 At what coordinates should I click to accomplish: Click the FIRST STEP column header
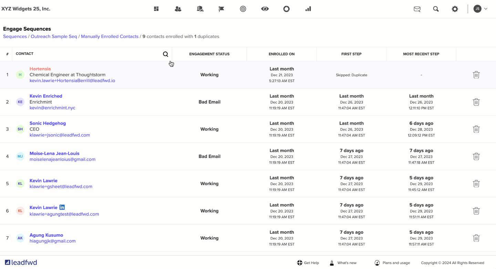click(x=351, y=54)
